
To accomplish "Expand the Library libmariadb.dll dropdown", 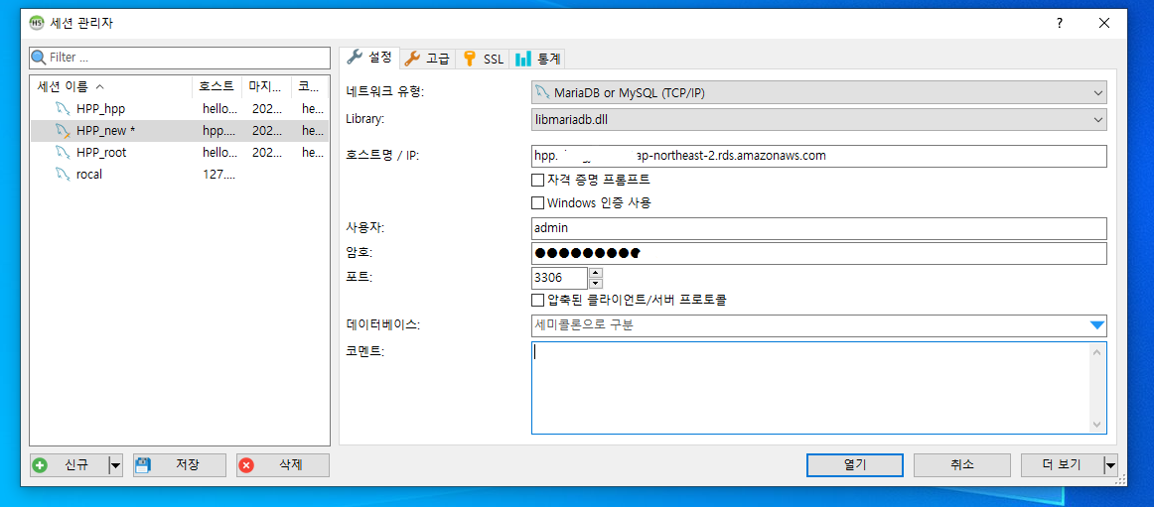I will tap(1097, 119).
